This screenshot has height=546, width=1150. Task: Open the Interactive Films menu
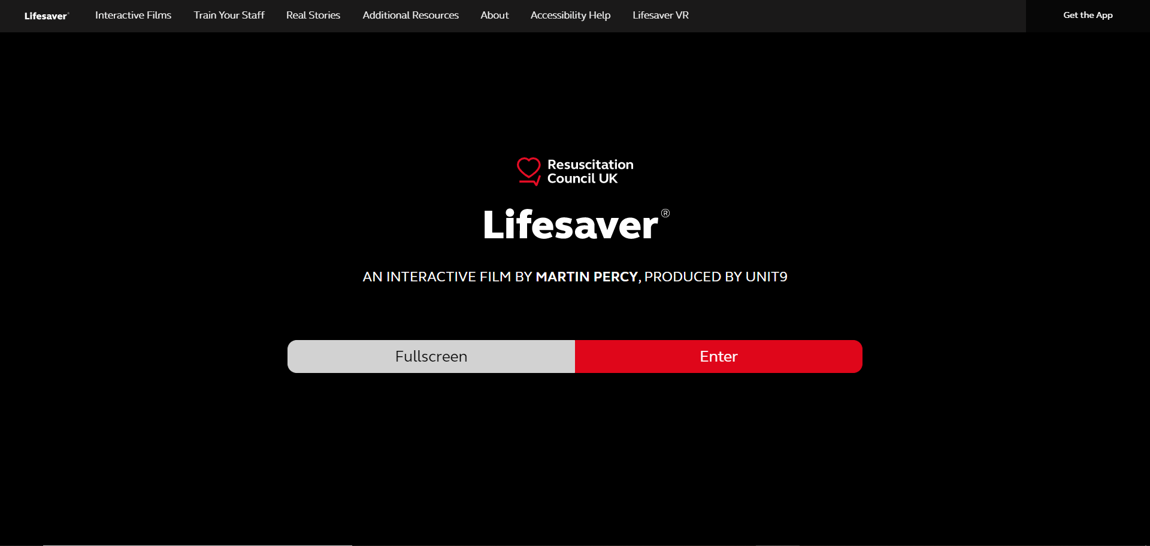coord(133,15)
